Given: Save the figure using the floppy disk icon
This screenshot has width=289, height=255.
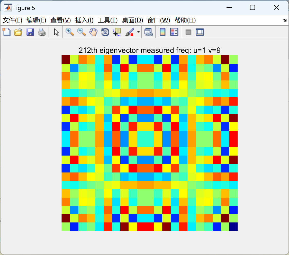Looking at the screenshot, I should [x=30, y=32].
